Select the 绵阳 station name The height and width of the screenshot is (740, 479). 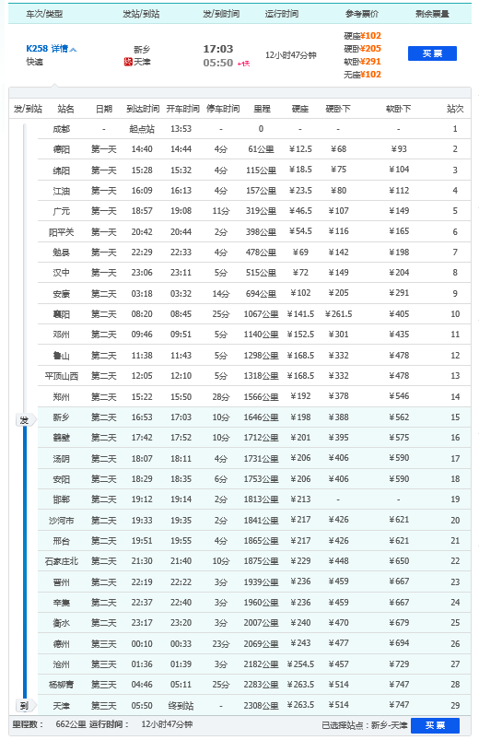pyautogui.click(x=62, y=170)
